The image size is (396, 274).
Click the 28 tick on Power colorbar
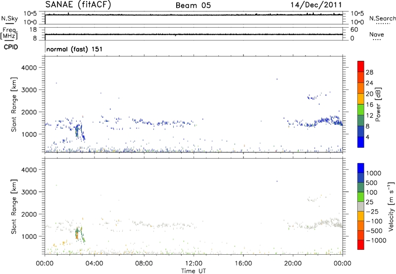tap(369, 72)
